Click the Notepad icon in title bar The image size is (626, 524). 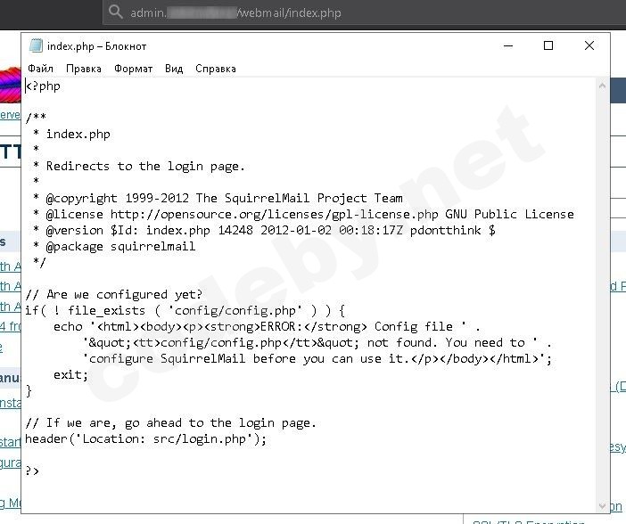pyautogui.click(x=36, y=46)
